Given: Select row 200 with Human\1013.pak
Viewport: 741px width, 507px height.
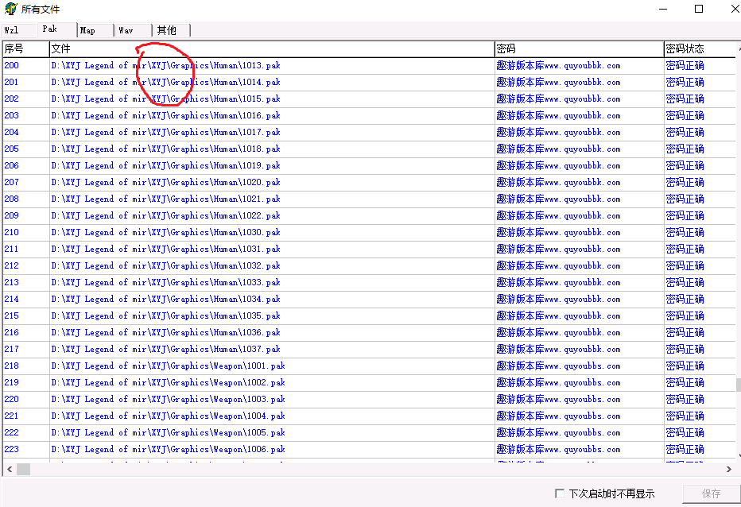Looking at the screenshot, I should [165, 65].
